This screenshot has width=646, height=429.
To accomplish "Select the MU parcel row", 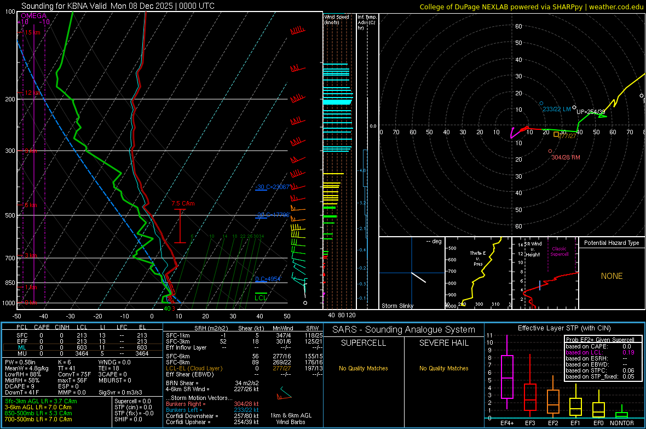I will click(82, 353).
